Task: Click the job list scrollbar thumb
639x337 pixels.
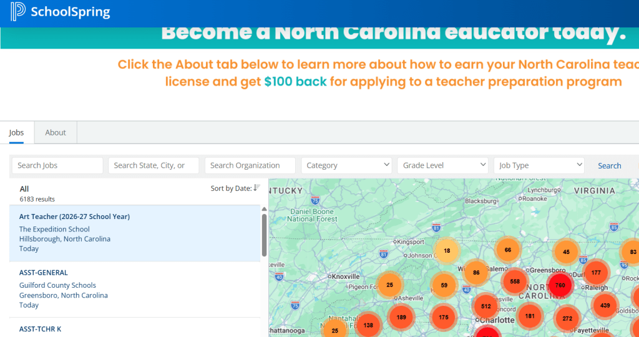Action: click(x=265, y=235)
